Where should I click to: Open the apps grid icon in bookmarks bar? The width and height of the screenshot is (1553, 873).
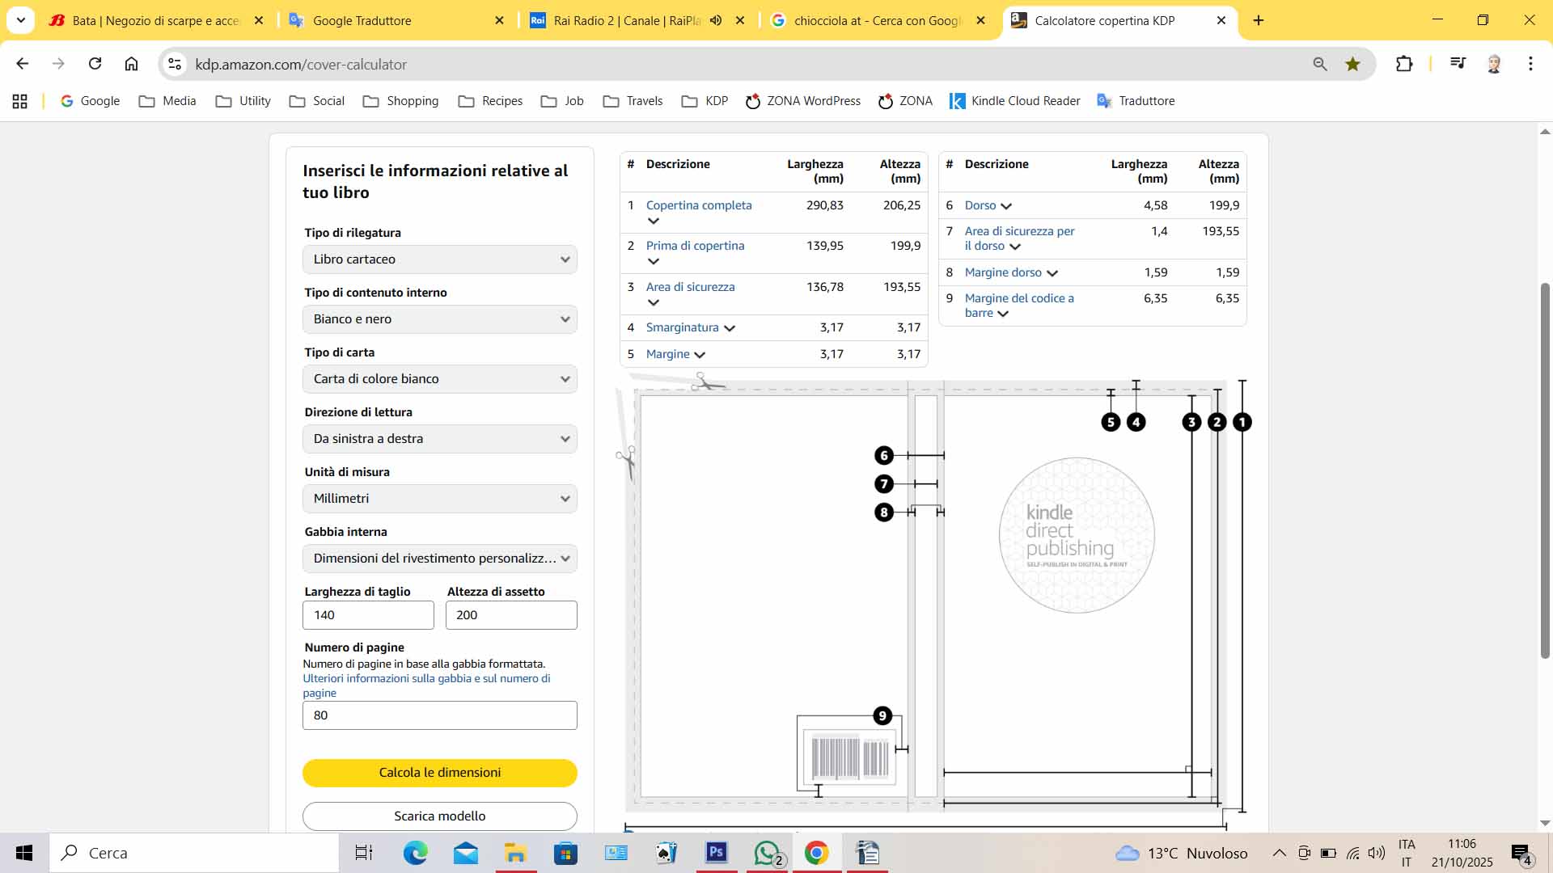(x=20, y=101)
